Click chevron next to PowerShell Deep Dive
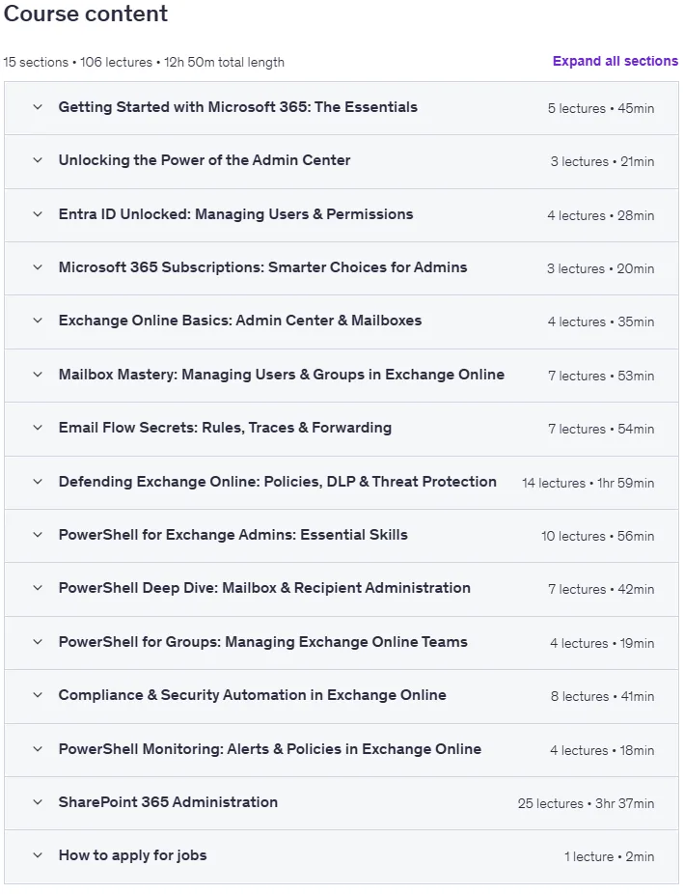This screenshot has width=684, height=894. tap(38, 588)
